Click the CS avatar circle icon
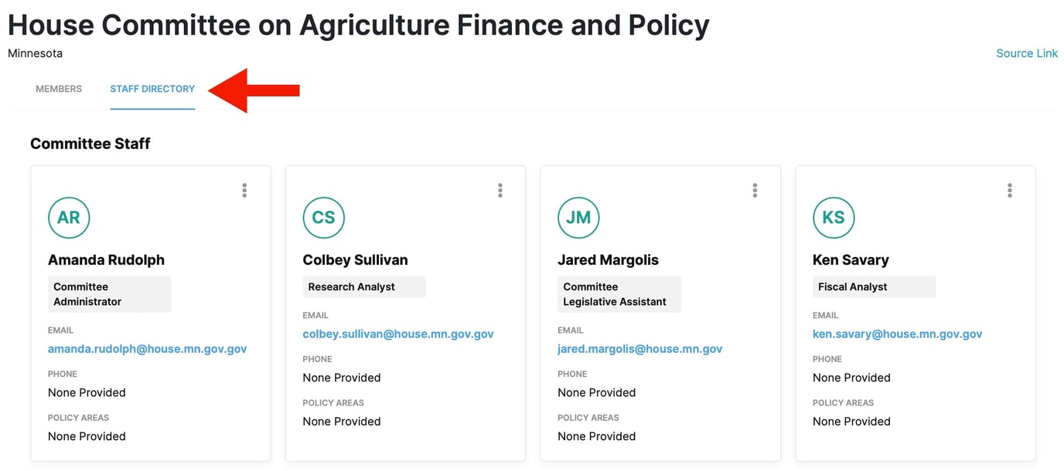Viewport: 1064px width, 471px height. pyautogui.click(x=323, y=218)
